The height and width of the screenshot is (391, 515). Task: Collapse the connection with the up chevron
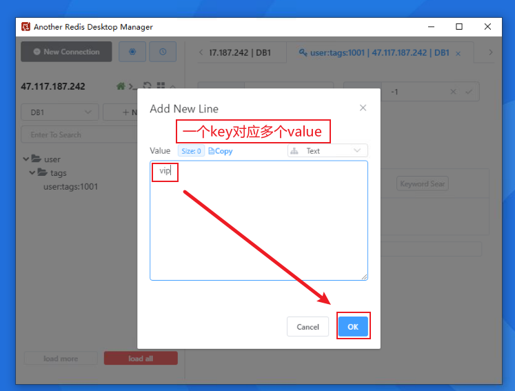pyautogui.click(x=173, y=86)
